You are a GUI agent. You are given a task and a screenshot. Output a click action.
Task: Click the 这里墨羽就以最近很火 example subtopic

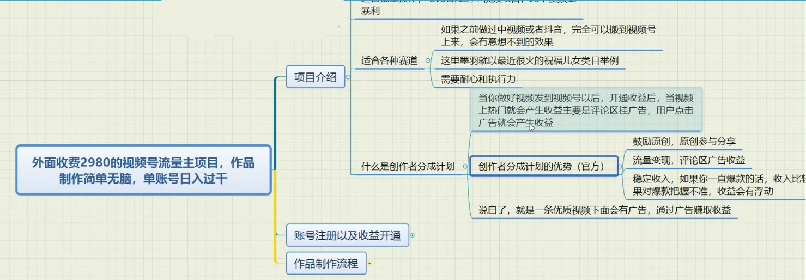point(529,60)
